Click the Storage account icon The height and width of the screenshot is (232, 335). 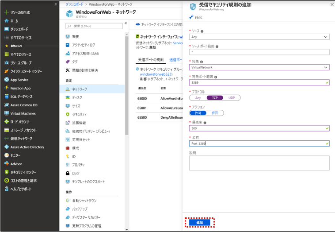click(7, 130)
